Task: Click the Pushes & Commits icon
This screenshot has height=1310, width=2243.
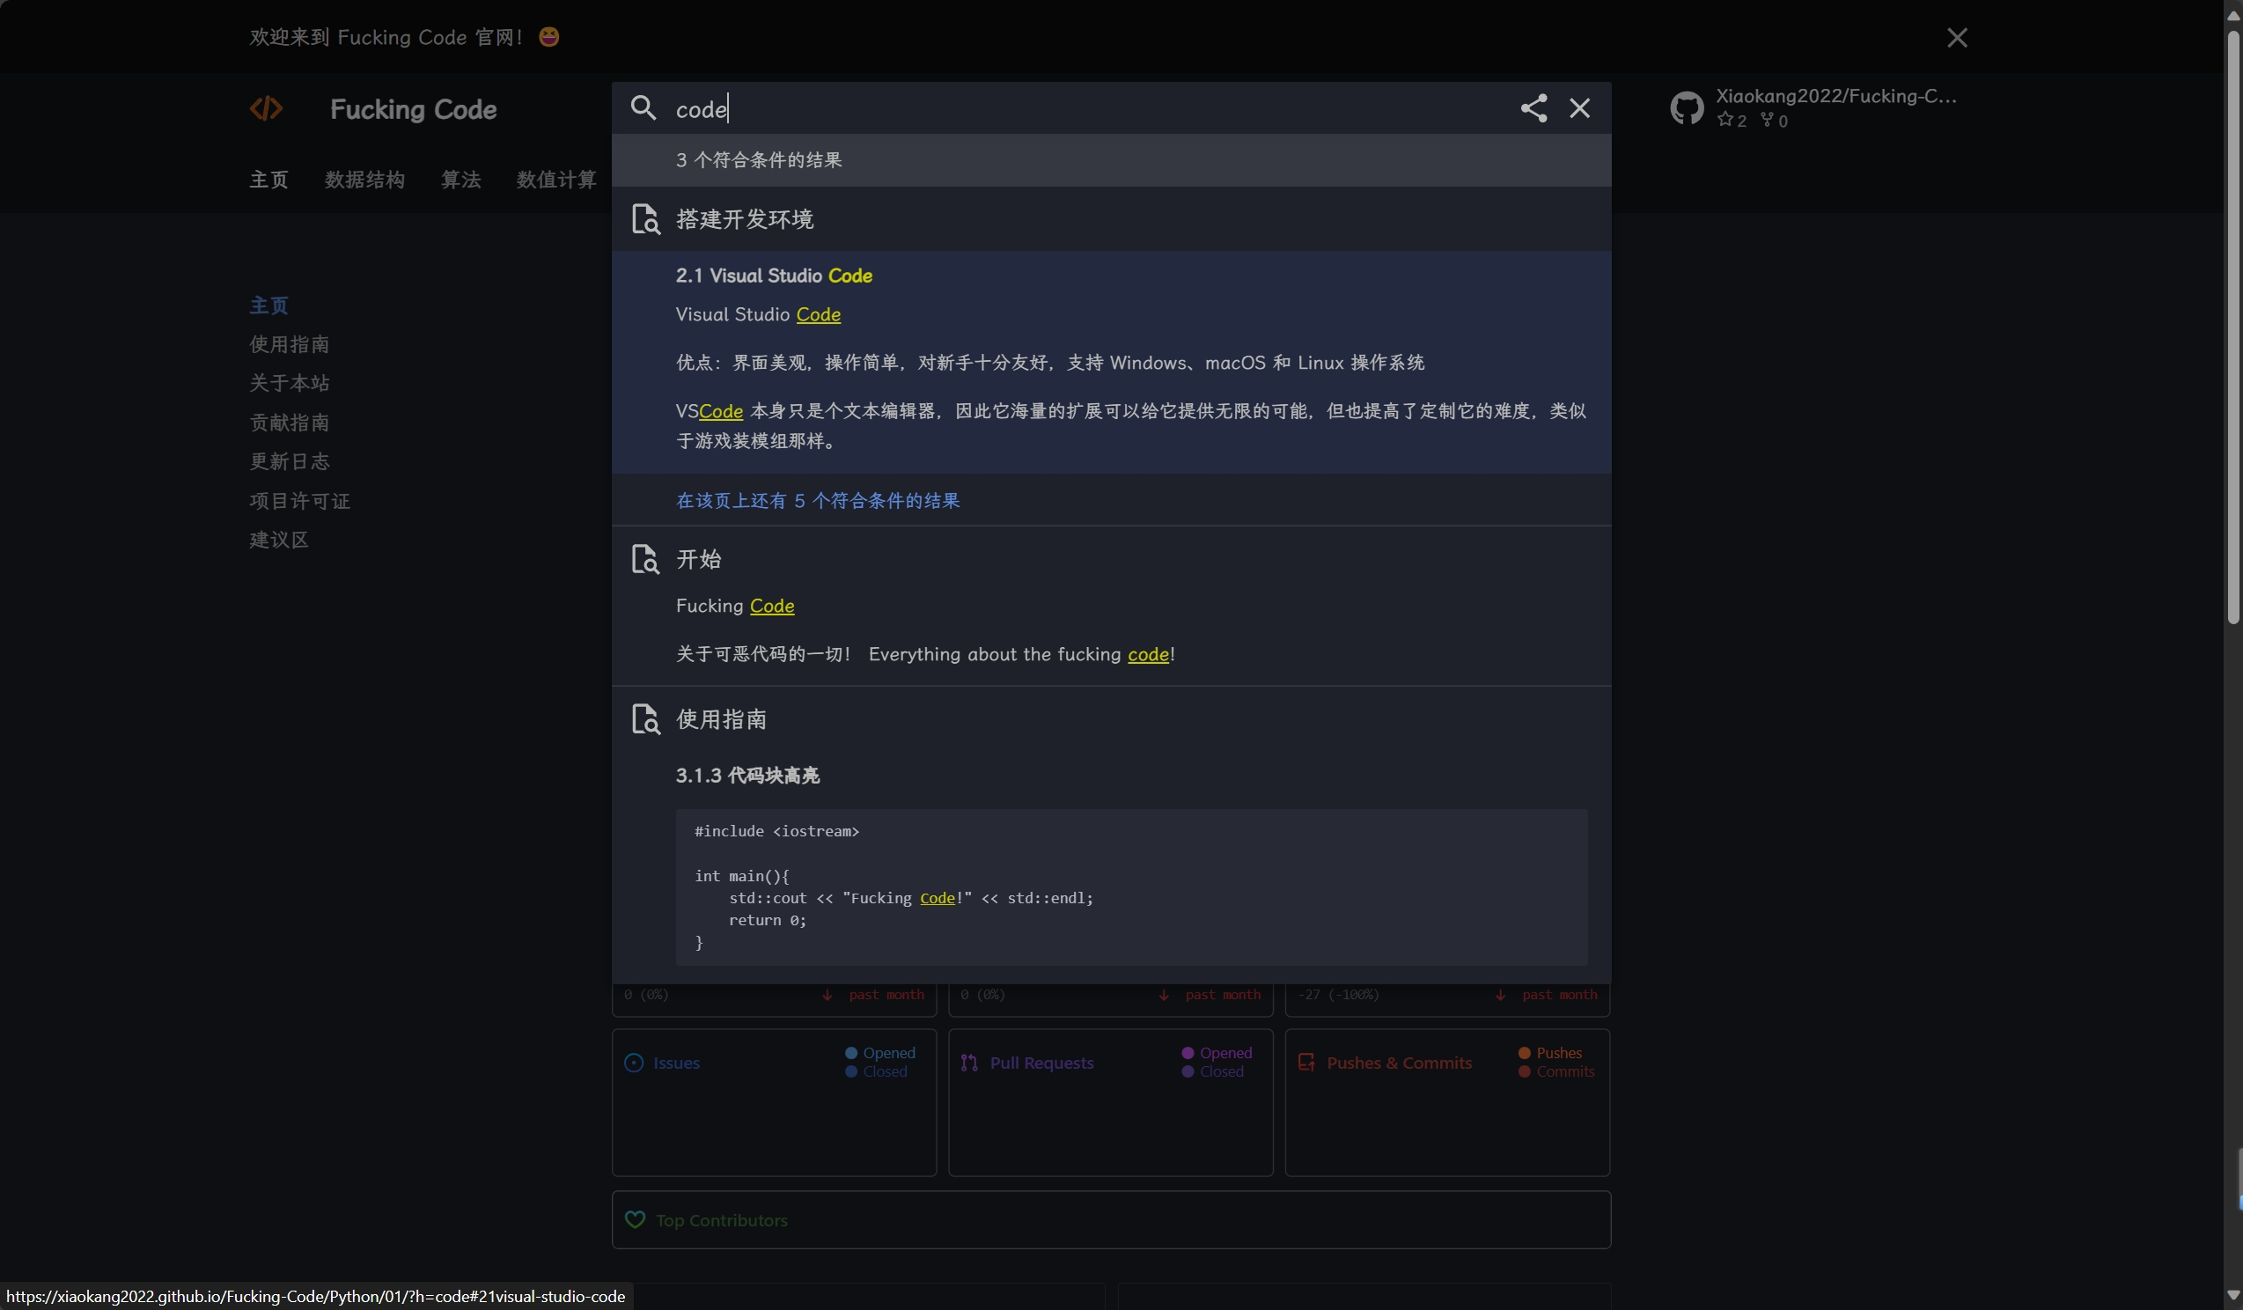Action: click(1306, 1063)
